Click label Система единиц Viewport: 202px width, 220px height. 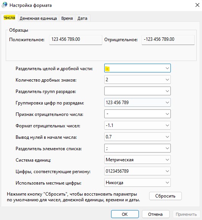33,160
